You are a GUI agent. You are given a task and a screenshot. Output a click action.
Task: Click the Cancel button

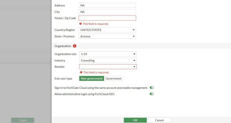point(159,120)
